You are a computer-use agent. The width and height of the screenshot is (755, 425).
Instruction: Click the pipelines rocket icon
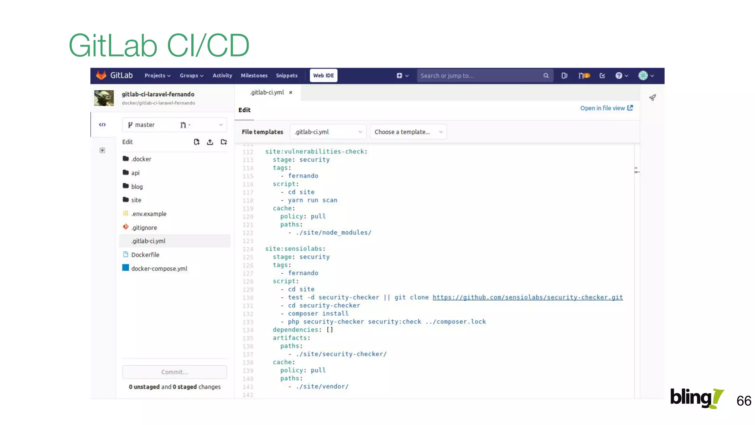[x=653, y=97]
